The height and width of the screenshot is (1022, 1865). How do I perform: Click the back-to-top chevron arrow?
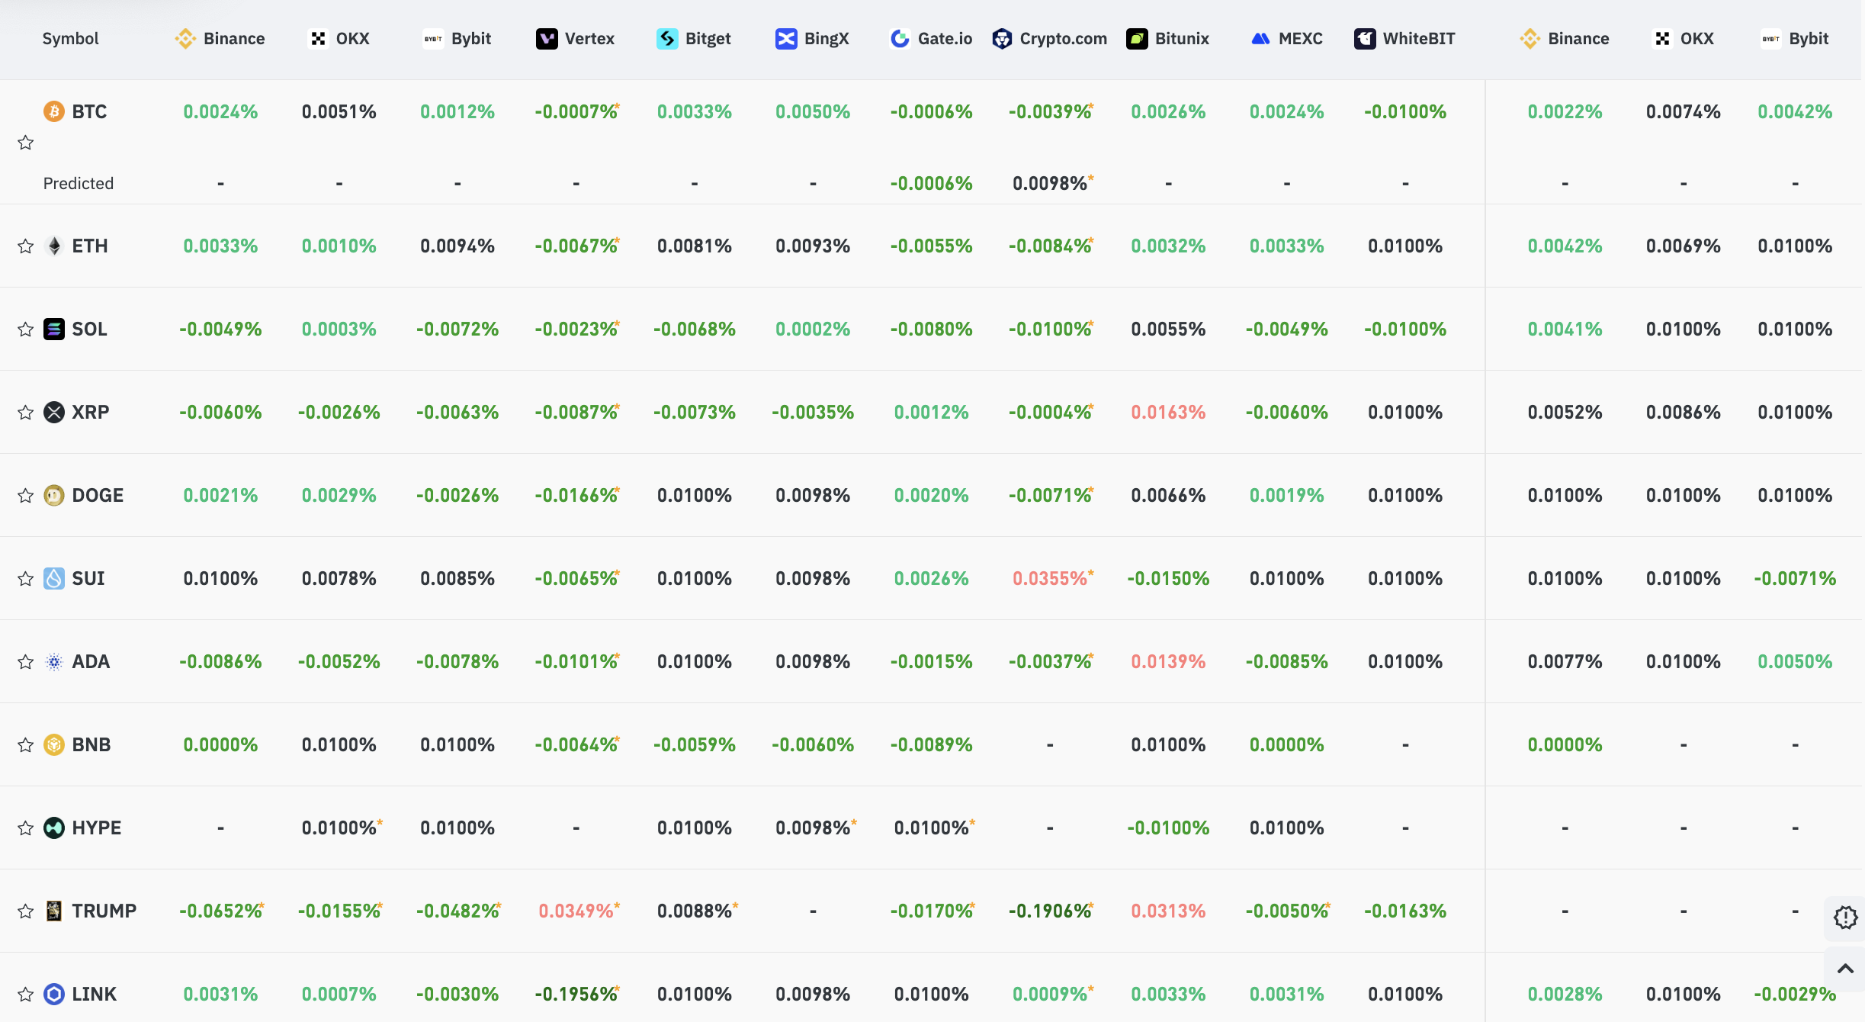pos(1845,969)
